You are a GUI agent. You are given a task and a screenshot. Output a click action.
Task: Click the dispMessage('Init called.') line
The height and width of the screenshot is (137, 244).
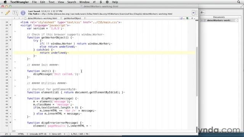click(x=56, y=74)
